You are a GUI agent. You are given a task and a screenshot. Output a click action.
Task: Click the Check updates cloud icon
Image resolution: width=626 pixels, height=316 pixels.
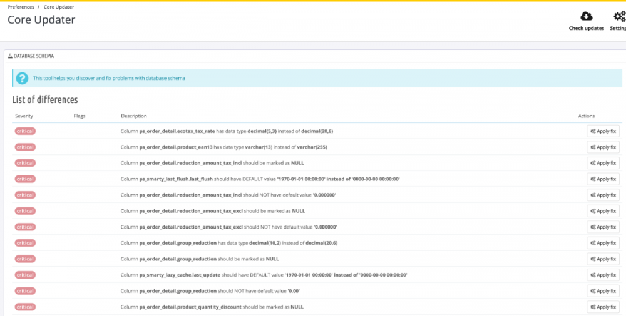coord(586,17)
